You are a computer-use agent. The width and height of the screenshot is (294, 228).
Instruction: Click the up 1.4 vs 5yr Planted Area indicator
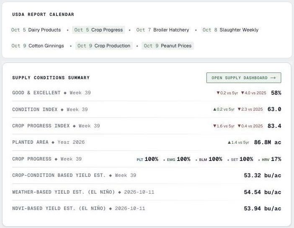click(x=238, y=142)
